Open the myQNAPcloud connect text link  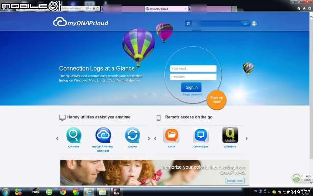(103, 149)
